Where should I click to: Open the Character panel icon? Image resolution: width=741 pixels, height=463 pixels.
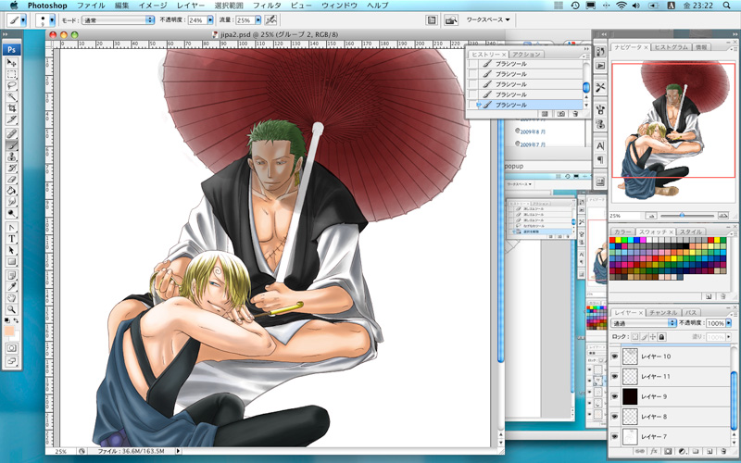pos(600,146)
